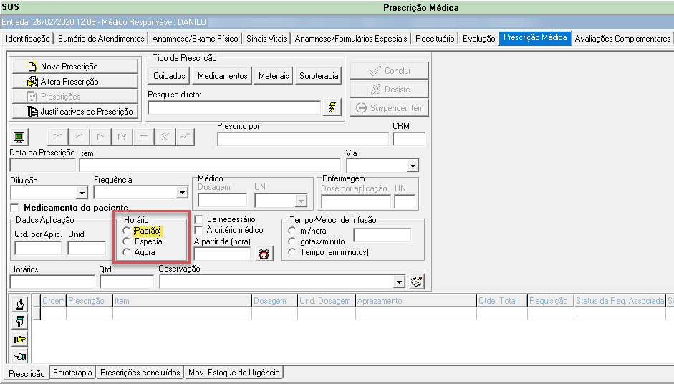Open Avaliações Complementares tab

coord(622,39)
